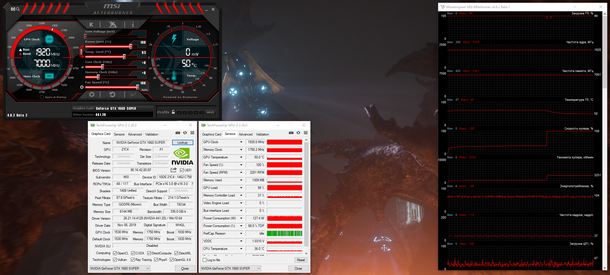Select Afterburner profile slot 3

click(x=190, y=112)
